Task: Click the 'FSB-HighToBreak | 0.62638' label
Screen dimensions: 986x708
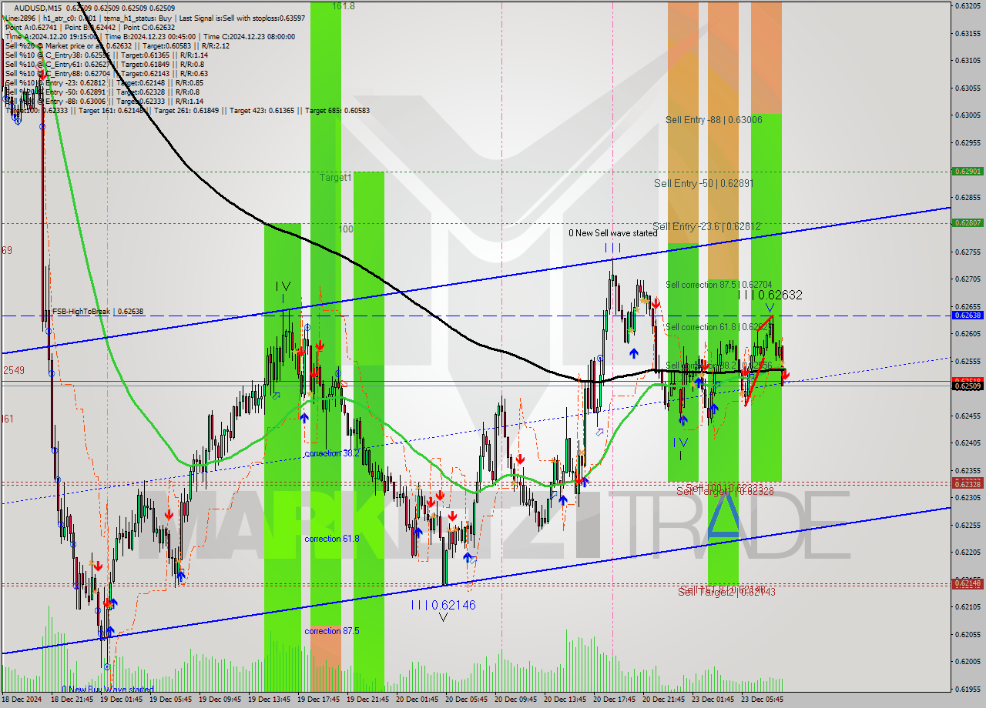Action: pyautogui.click(x=98, y=312)
